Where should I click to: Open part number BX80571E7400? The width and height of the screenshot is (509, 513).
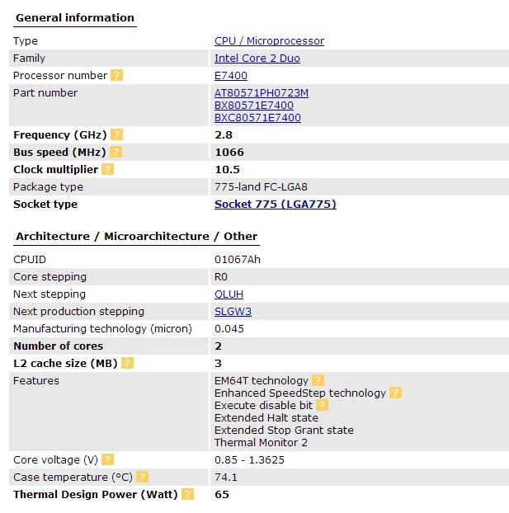click(x=254, y=106)
